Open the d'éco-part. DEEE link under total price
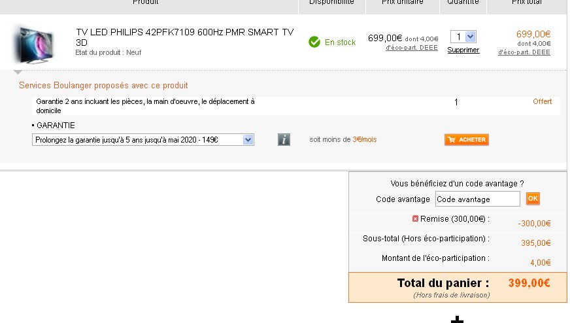This screenshot has width=570, height=323. coord(524,52)
